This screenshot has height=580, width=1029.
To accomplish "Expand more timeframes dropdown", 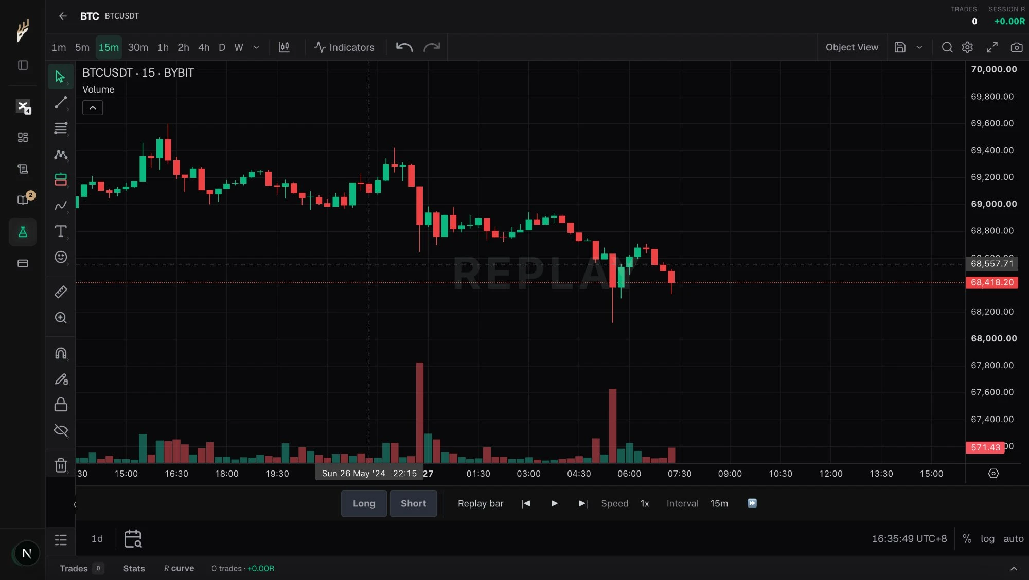I will 256,47.
